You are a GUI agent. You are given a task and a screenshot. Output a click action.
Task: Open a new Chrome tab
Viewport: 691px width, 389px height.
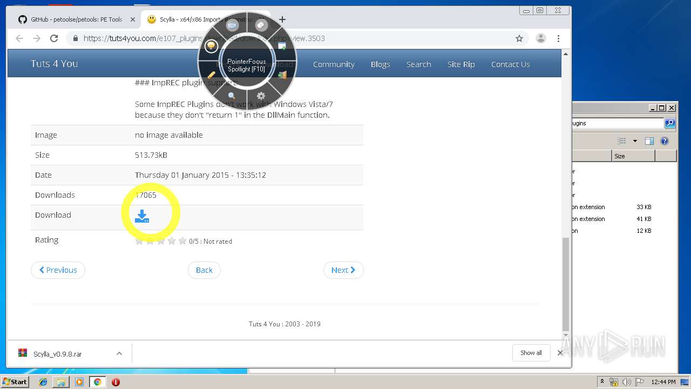coord(282,19)
